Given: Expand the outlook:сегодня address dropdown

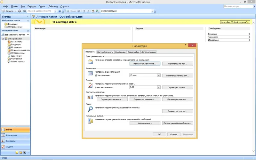Looking at the screenshot, I should 153,11.
